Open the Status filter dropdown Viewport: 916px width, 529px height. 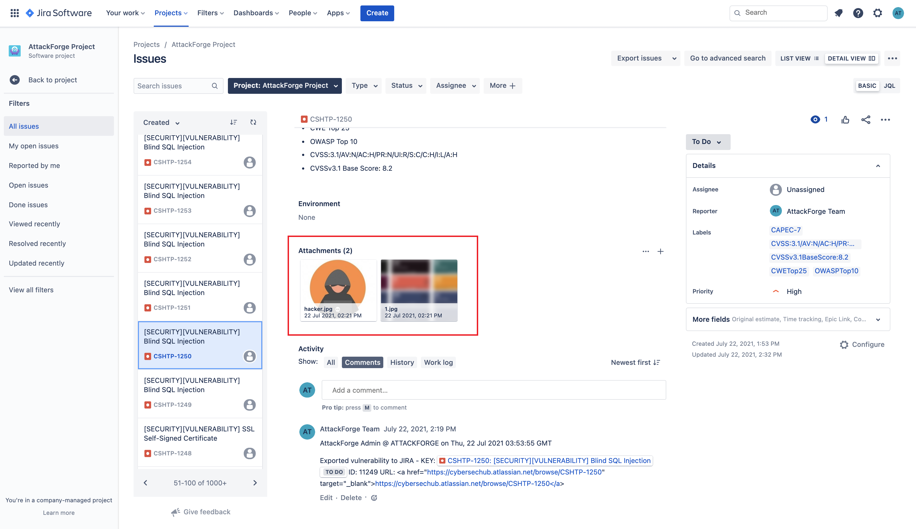(406, 86)
